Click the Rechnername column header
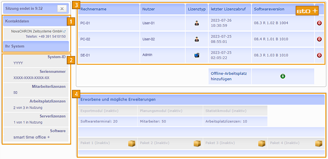 [109, 9]
